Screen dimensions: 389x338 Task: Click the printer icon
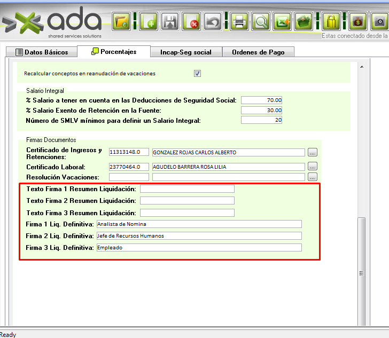(239, 22)
